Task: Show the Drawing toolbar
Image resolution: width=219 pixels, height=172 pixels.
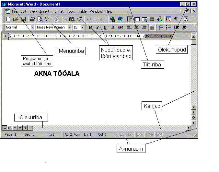Action: pos(159,19)
